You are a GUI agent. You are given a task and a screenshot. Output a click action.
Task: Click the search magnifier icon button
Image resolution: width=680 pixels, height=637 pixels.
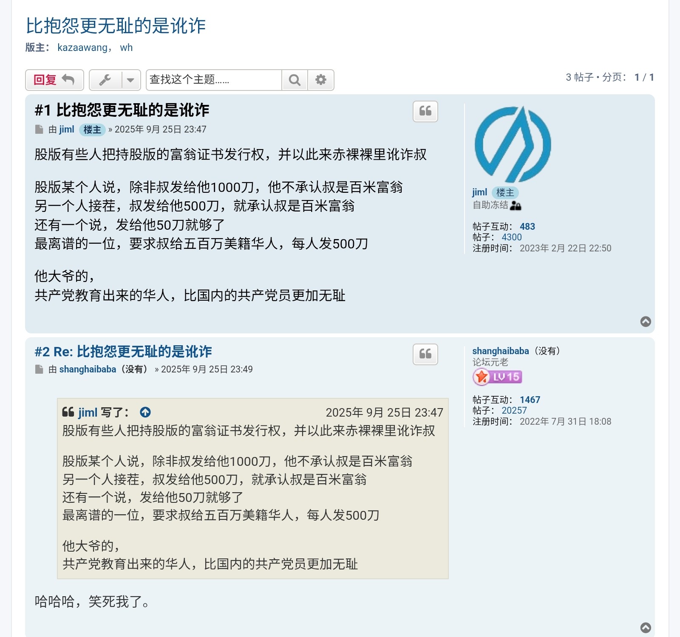[295, 80]
